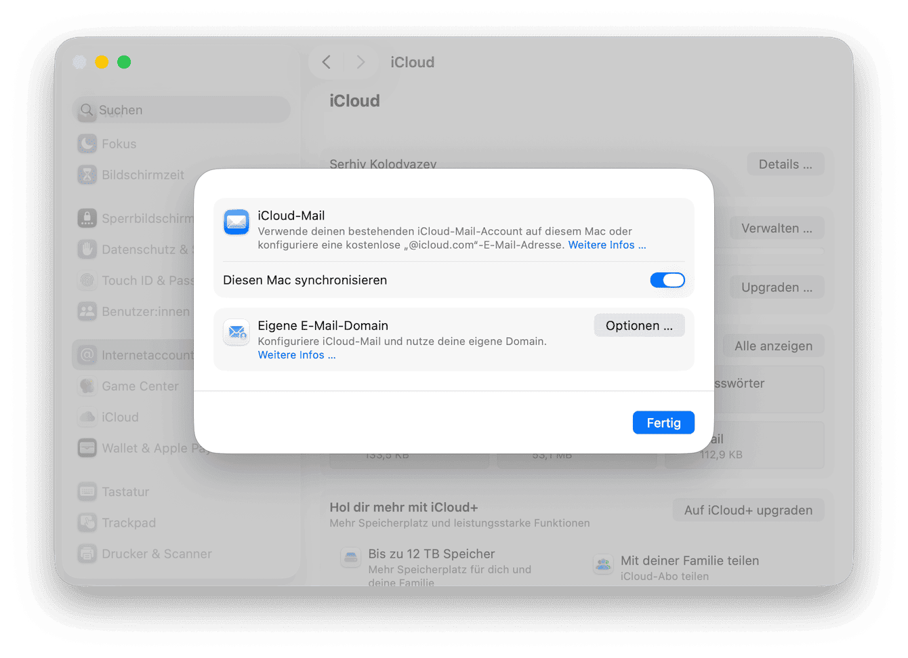The image size is (908, 658).
Task: Click the Drucker & Scanner printer icon
Action: pyautogui.click(x=87, y=554)
